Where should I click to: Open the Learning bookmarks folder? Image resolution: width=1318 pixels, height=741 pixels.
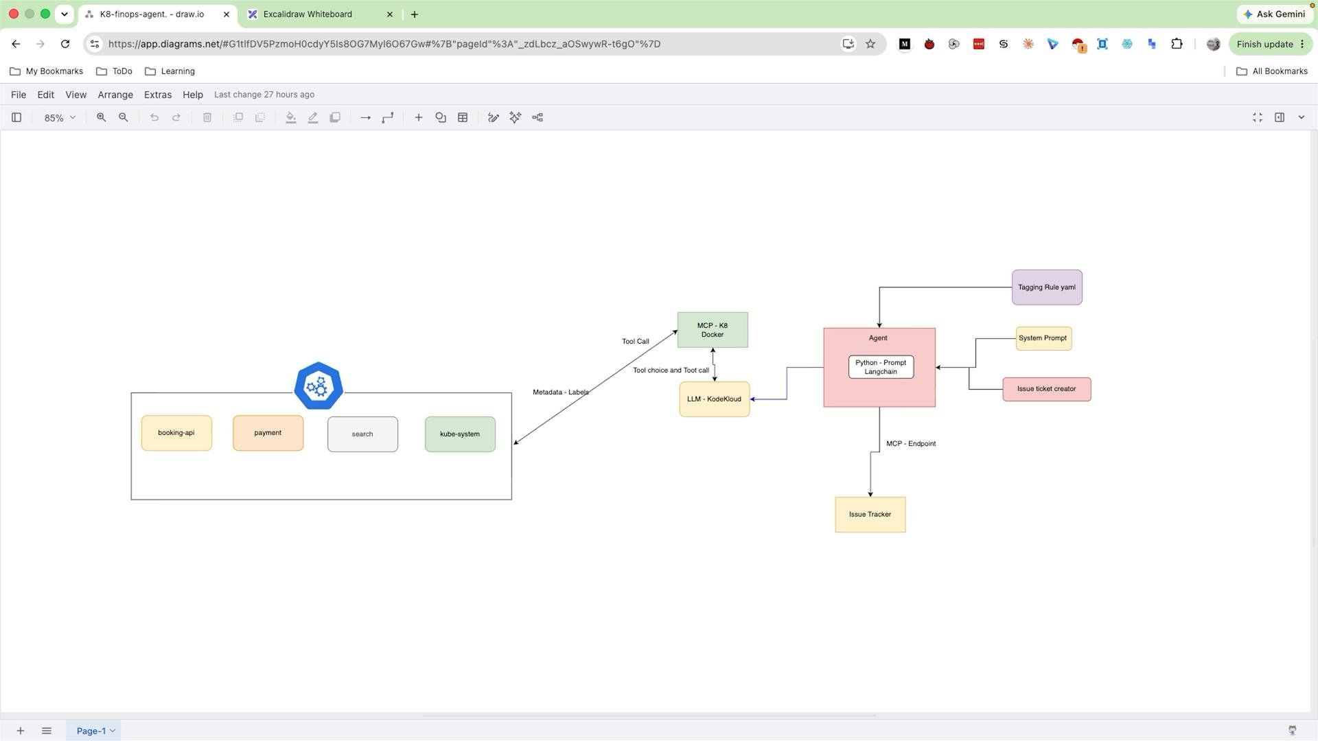[x=170, y=71]
